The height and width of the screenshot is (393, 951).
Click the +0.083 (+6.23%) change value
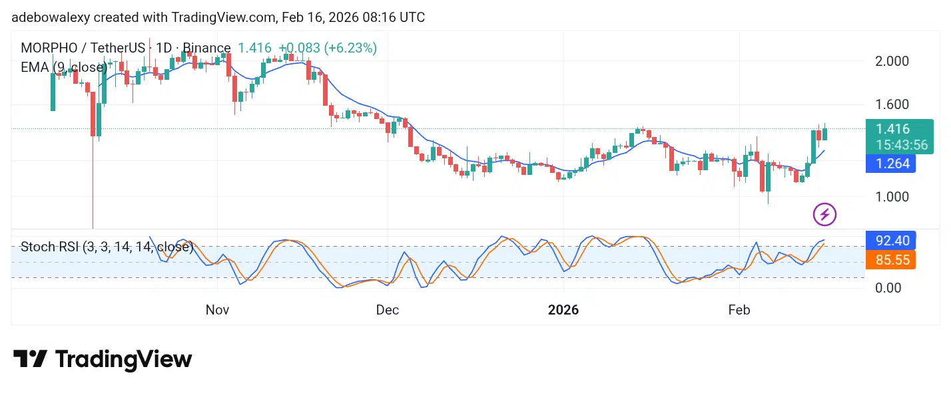click(x=328, y=48)
